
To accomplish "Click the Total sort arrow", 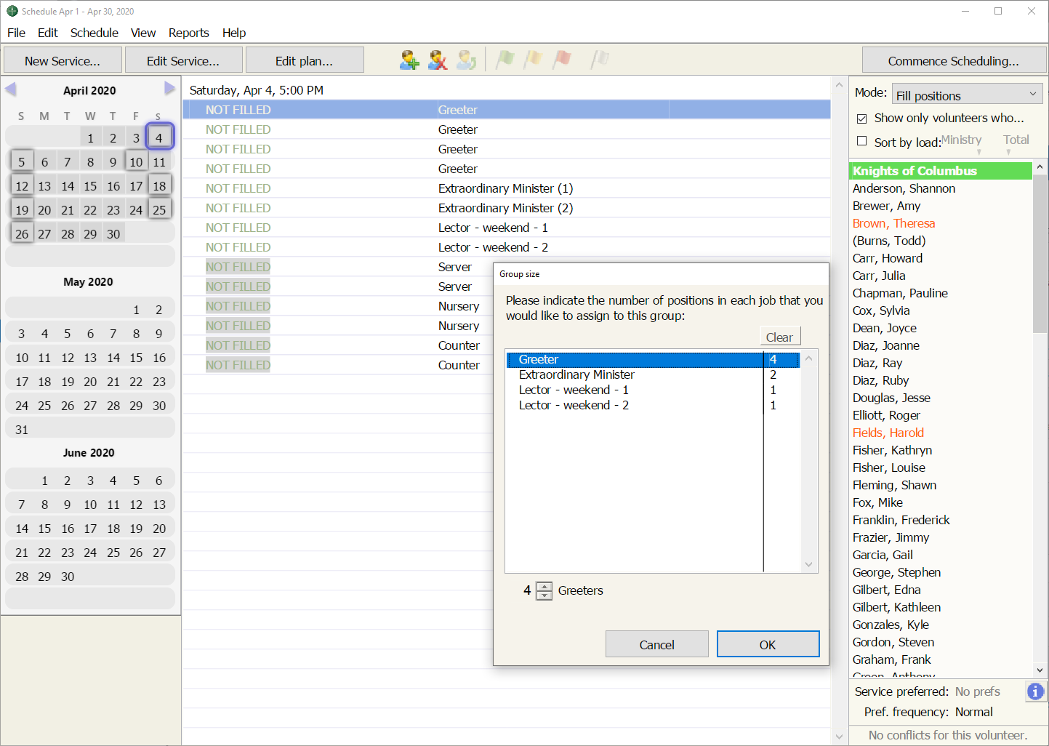I will tap(1008, 152).
